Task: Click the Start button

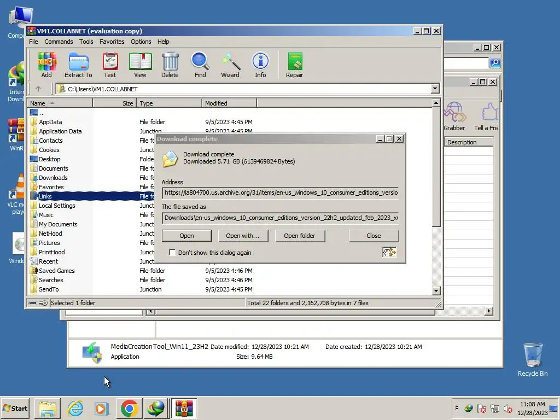Action: pos(15,408)
